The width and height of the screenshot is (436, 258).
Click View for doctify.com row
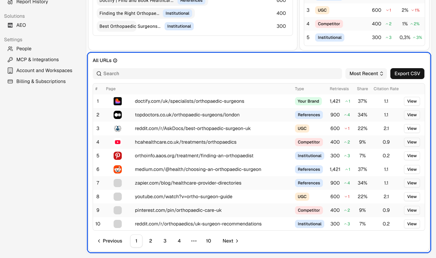[412, 101]
